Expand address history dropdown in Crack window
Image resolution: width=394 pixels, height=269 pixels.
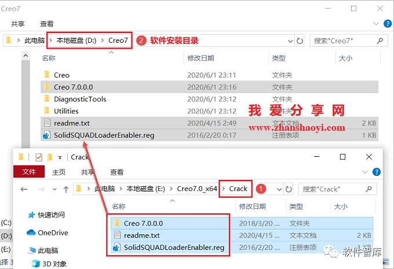pos(279,189)
